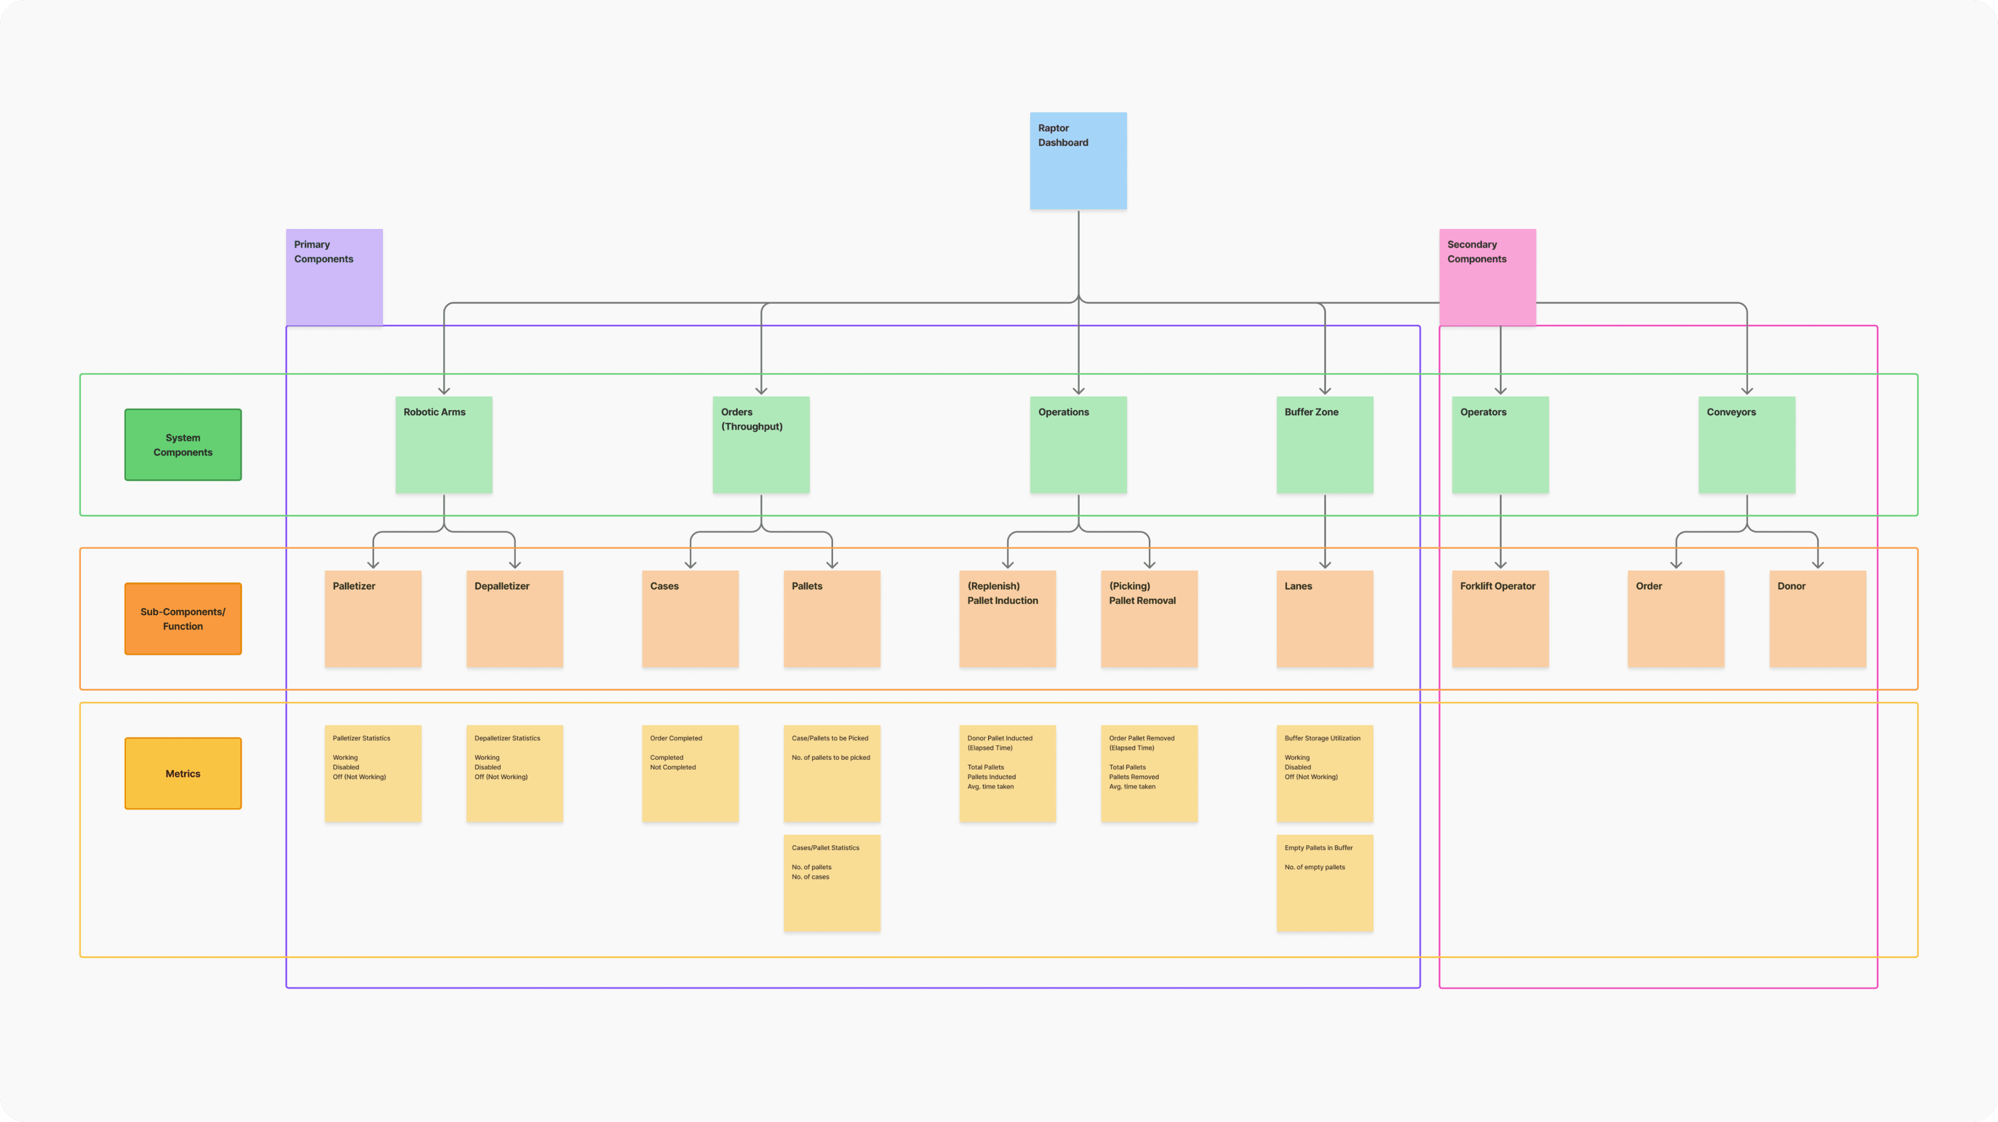1998x1122 pixels.
Task: Select the Raptor Dashboard blue sticky note
Action: tap(1078, 161)
